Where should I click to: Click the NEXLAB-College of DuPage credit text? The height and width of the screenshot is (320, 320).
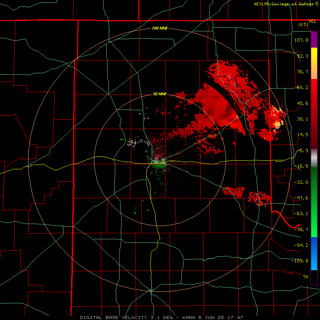click(x=284, y=4)
